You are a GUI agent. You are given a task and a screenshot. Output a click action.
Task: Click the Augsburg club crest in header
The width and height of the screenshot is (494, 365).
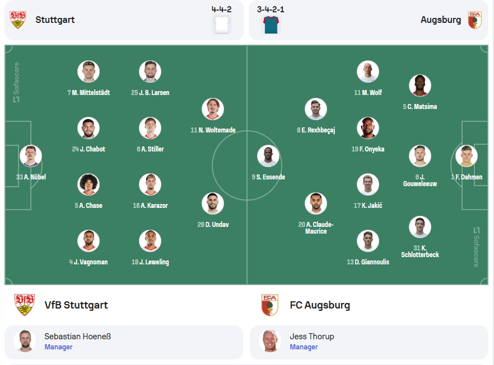click(x=475, y=20)
